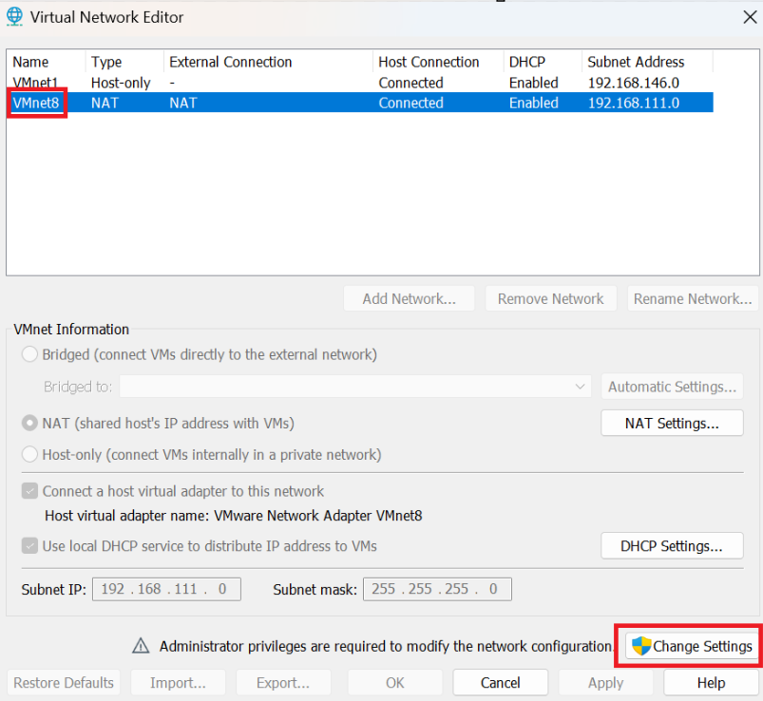This screenshot has width=763, height=701.
Task: Open DHCP Settings
Action: coord(672,546)
